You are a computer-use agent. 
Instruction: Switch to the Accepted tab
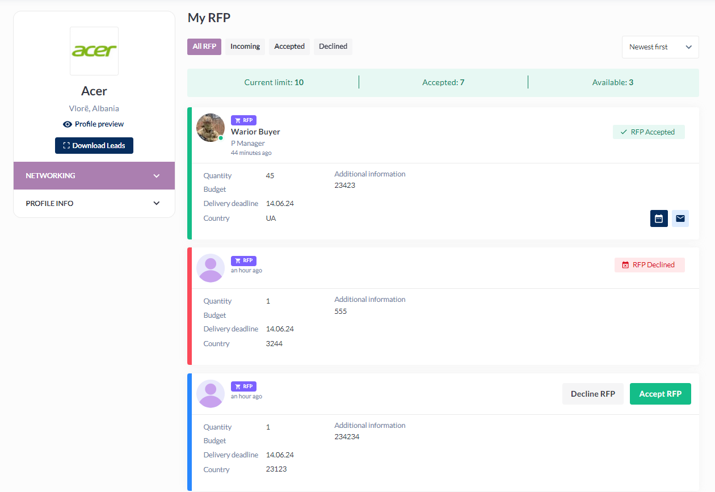[x=289, y=47]
